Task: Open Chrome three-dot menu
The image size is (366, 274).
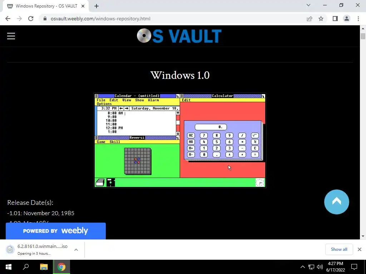Action: coord(358,19)
